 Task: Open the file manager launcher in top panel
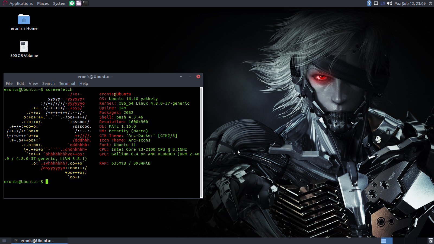[79, 3]
